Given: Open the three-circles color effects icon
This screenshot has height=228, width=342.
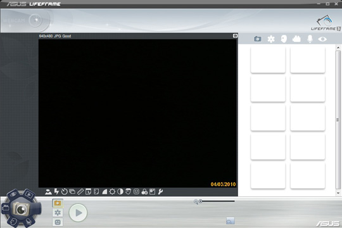Looking at the screenshot, I should coord(144,191).
